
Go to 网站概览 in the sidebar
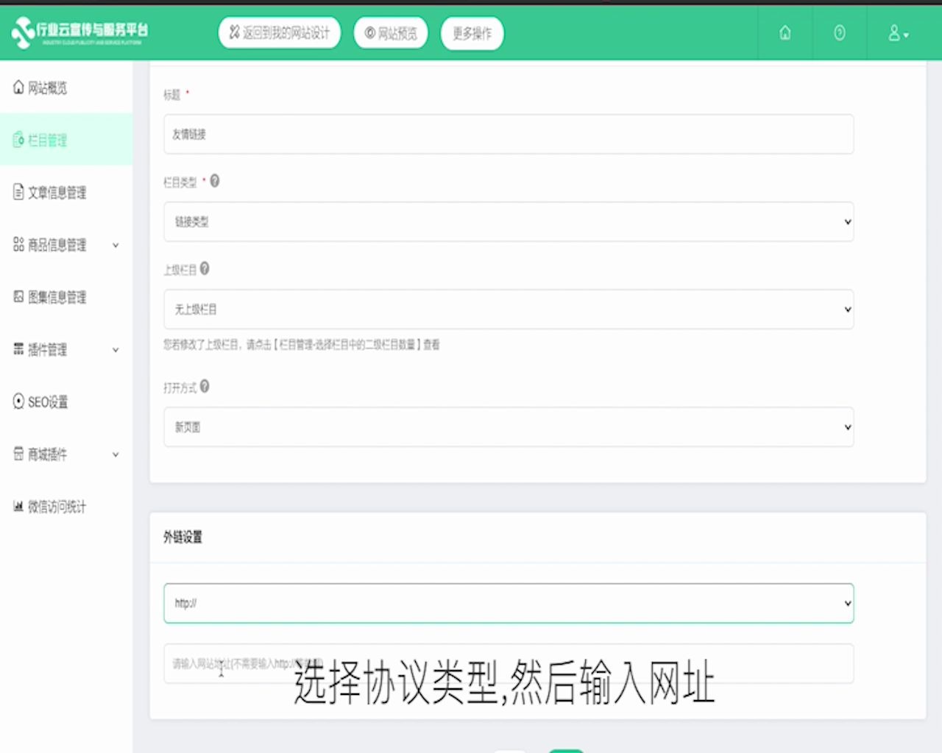[x=66, y=88]
